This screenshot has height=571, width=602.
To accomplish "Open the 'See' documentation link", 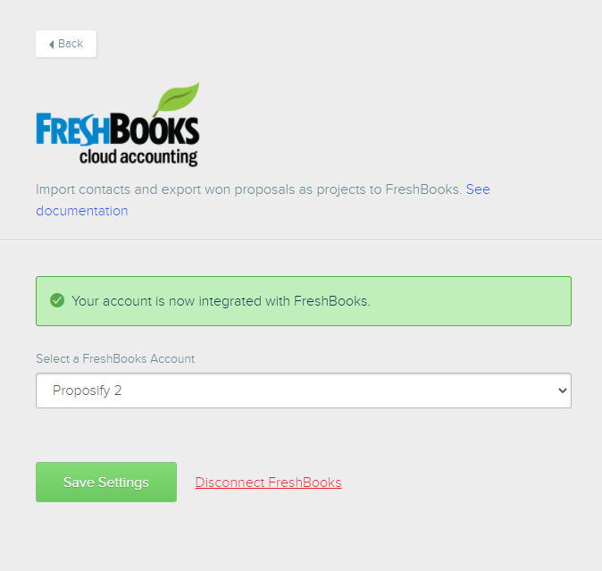I will coord(478,189).
